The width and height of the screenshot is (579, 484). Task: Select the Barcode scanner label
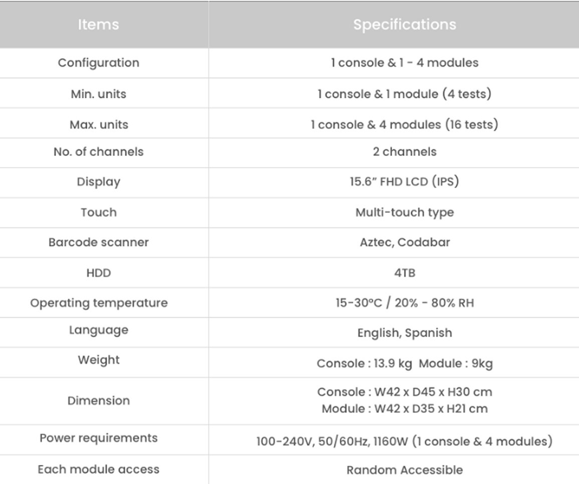click(98, 243)
